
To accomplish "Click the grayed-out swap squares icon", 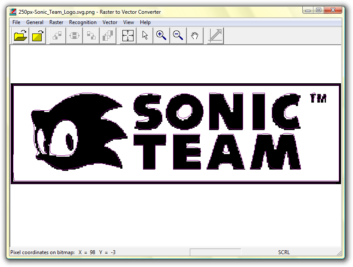I will coord(91,36).
